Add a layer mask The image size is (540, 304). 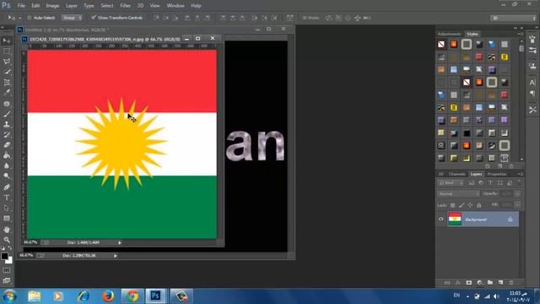[469, 283]
